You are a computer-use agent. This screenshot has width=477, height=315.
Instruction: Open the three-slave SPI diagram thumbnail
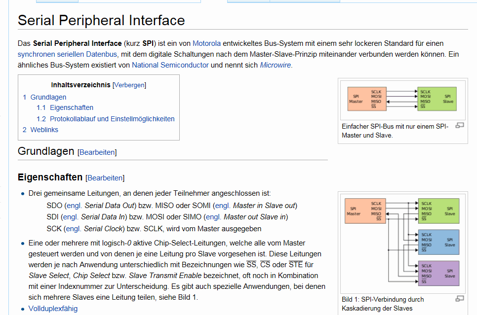coord(403,244)
